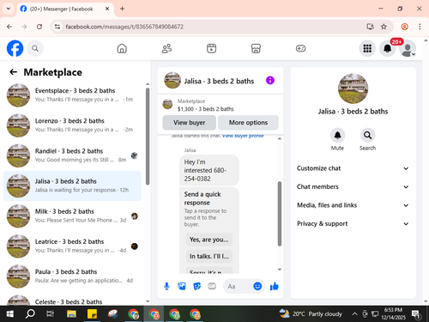Click the More options button

(x=248, y=123)
